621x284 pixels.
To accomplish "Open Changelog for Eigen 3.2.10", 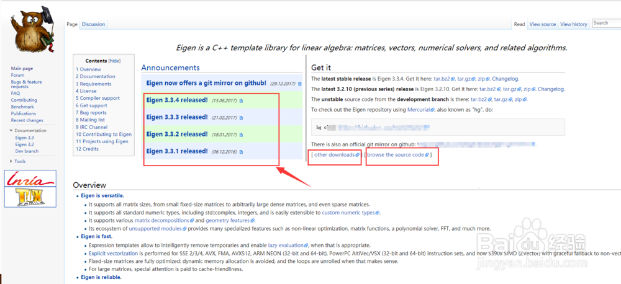I will pos(550,89).
